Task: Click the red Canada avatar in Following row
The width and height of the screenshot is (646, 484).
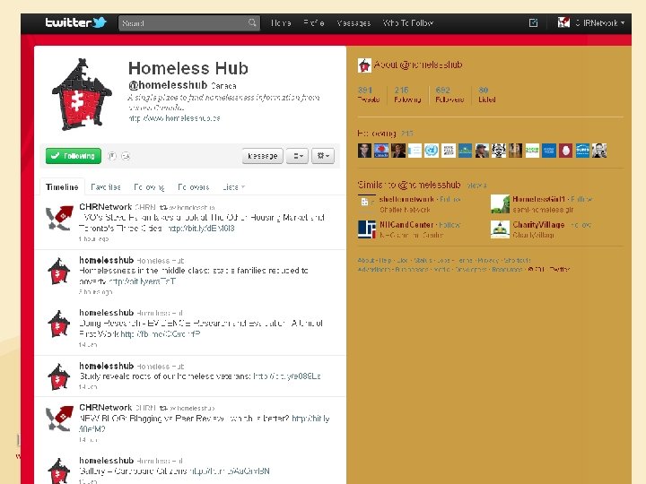Action: [x=381, y=151]
